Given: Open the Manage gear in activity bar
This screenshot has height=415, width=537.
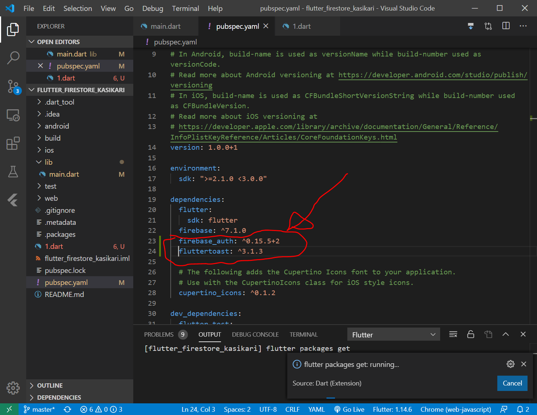Looking at the screenshot, I should (13, 388).
